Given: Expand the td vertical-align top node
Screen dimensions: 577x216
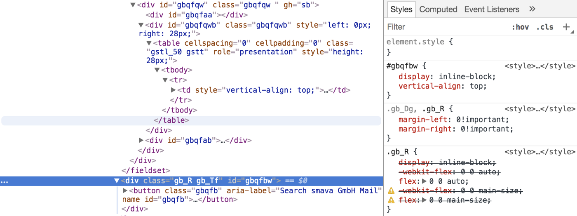Looking at the screenshot, I should coord(174,90).
